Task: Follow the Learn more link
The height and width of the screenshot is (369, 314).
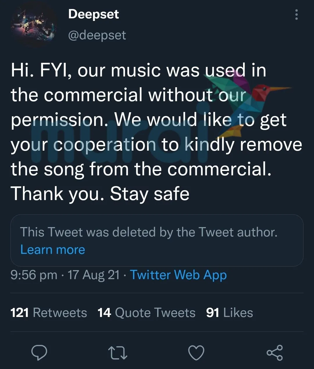Action: 53,250
